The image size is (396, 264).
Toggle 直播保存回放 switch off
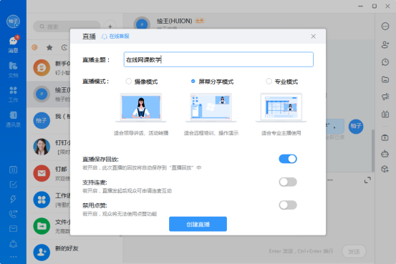[288, 159]
